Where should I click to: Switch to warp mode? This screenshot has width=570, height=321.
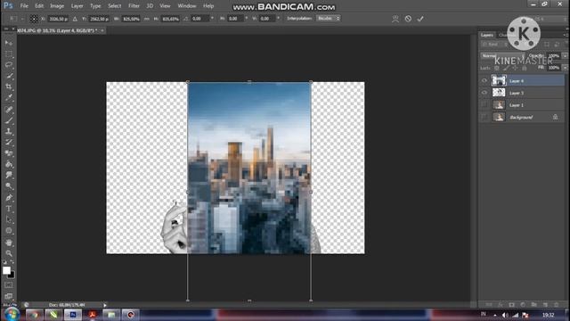[x=395, y=19]
